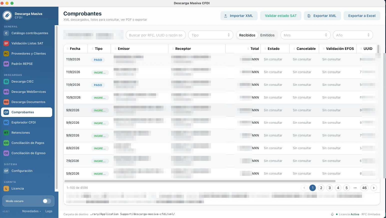Click the CE icon for Conciliación de Egreso
This screenshot has width=386, height=218.
coord(6,153)
